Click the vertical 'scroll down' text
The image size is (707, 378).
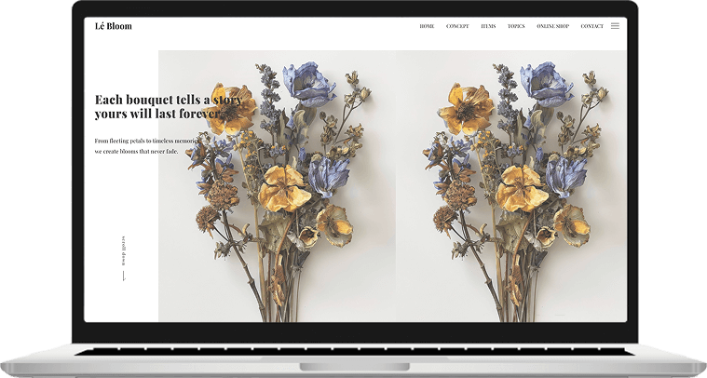click(x=124, y=248)
